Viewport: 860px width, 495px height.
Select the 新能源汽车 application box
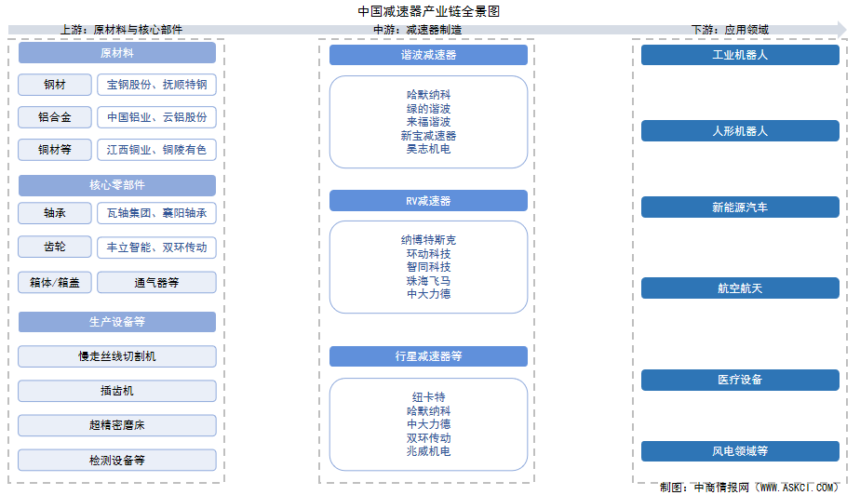click(740, 207)
